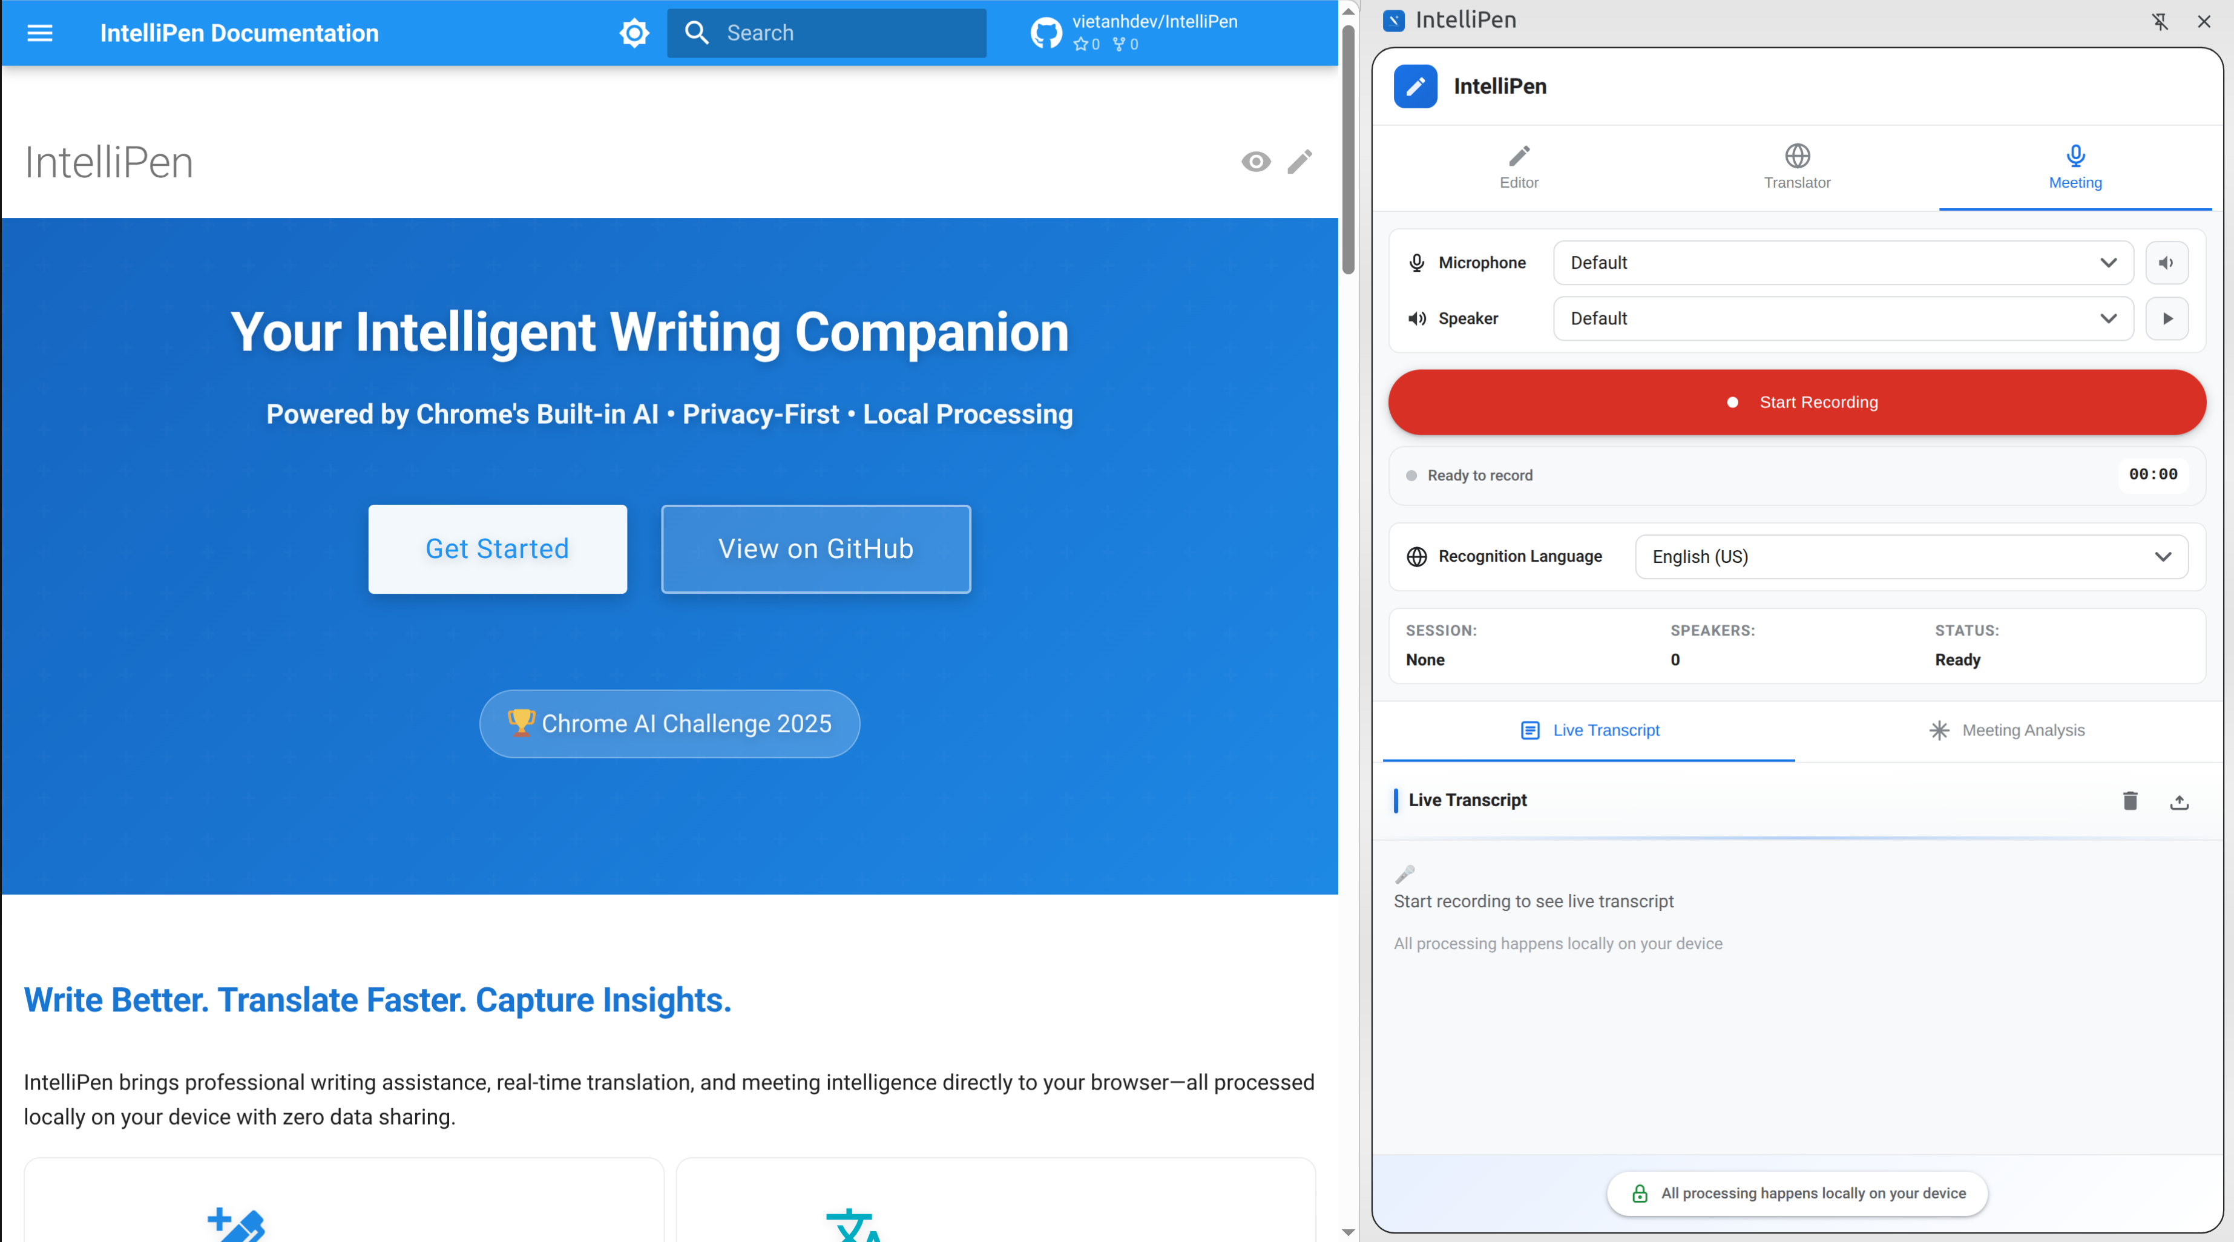Switch to the Editor tab

click(1519, 166)
